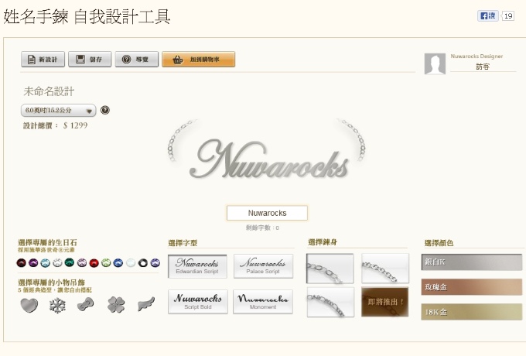This screenshot has width=526, height=356.
Task: Click the 即將推出！ coming soon tile
Action: (x=385, y=302)
